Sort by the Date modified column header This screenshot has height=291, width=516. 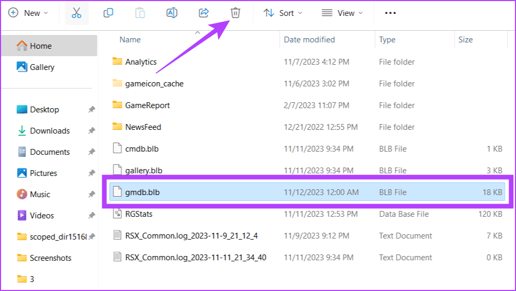309,40
